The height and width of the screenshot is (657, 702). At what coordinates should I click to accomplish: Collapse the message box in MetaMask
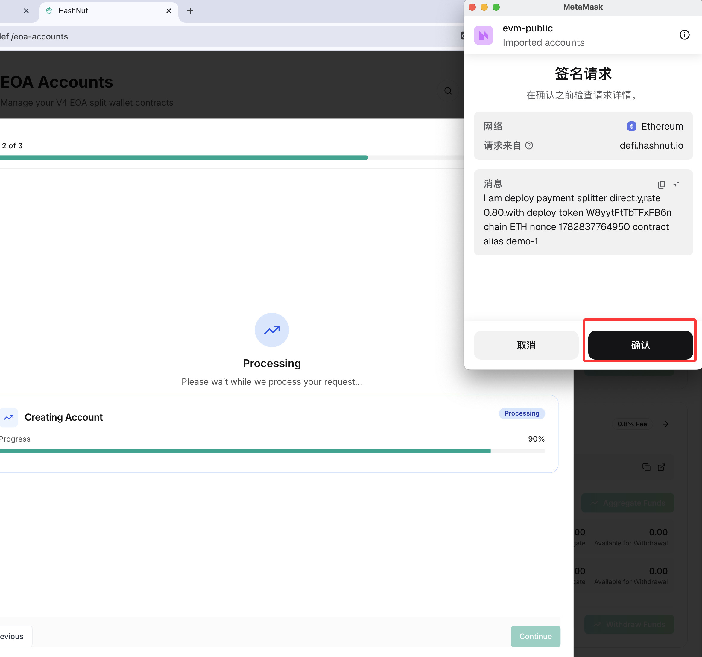click(676, 184)
